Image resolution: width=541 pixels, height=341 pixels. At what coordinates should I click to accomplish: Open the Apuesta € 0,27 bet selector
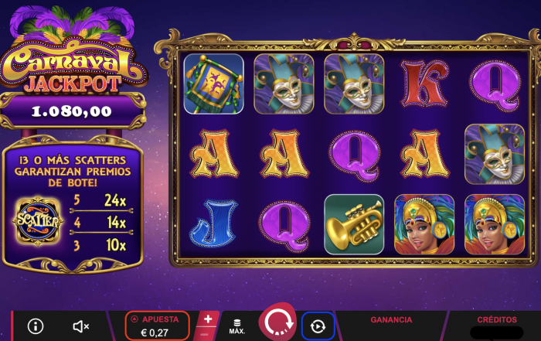[157, 326]
